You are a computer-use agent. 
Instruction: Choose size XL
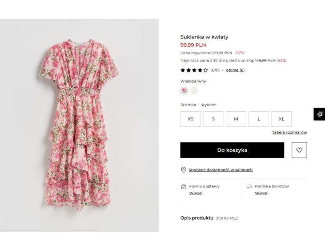[x=281, y=119]
